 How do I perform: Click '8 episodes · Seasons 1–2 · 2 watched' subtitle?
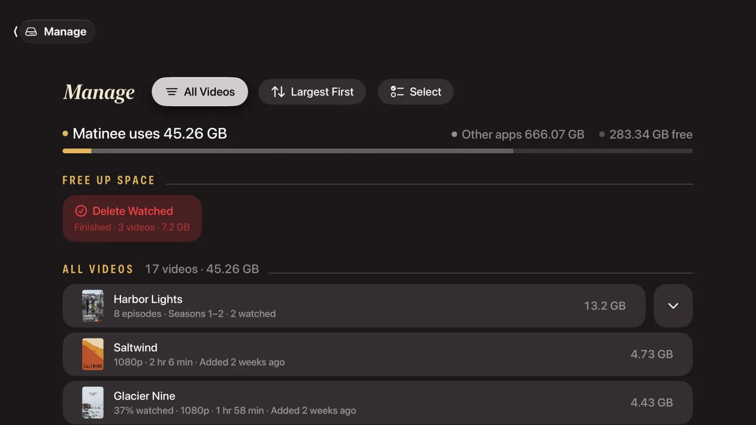click(194, 314)
